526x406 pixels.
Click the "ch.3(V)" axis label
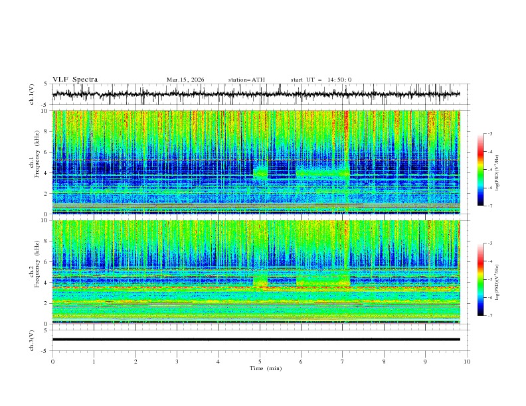coord(32,340)
